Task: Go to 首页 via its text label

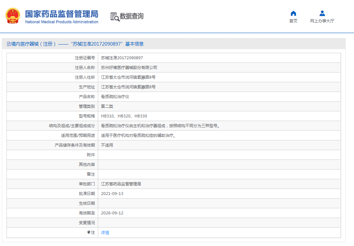Action: pyautogui.click(x=293, y=21)
